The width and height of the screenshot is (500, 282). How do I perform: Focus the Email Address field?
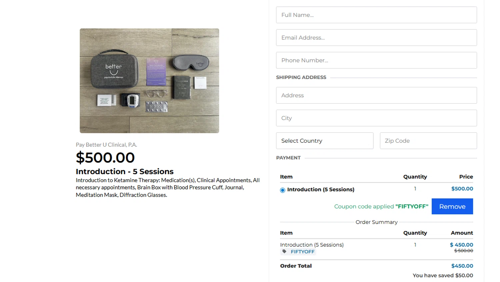376,38
